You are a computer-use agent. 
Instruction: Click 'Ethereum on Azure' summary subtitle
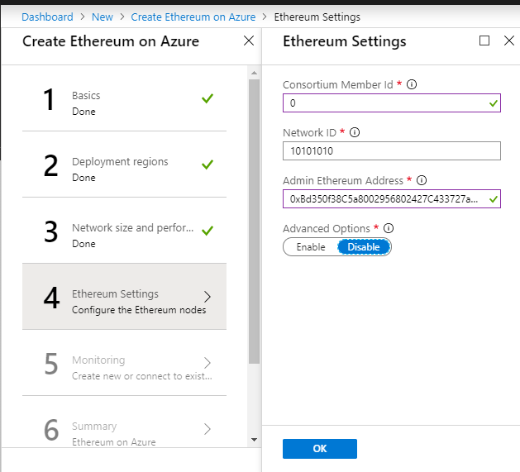coord(114,441)
